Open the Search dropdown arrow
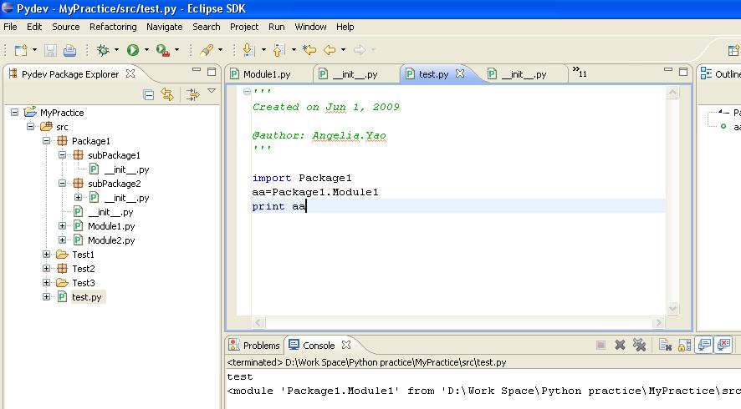Image resolution: width=741 pixels, height=409 pixels. coord(220,50)
